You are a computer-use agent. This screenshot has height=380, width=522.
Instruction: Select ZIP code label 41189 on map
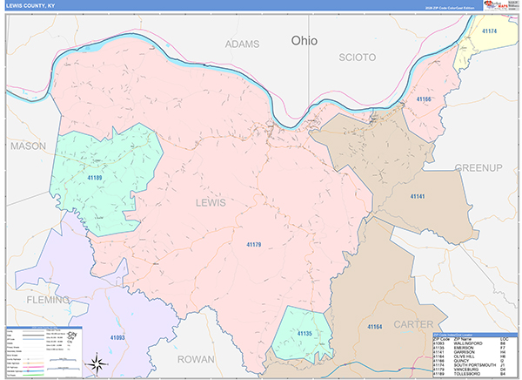tap(95, 178)
